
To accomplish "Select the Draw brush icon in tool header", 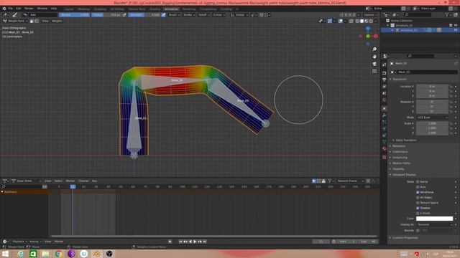I will (15, 14).
